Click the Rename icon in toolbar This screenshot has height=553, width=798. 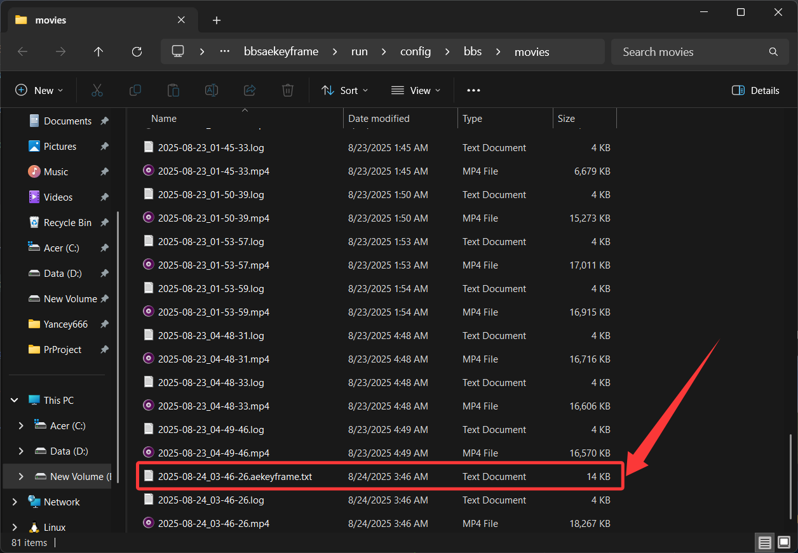click(x=212, y=90)
